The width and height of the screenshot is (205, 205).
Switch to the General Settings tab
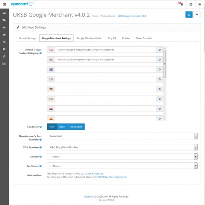27,38
